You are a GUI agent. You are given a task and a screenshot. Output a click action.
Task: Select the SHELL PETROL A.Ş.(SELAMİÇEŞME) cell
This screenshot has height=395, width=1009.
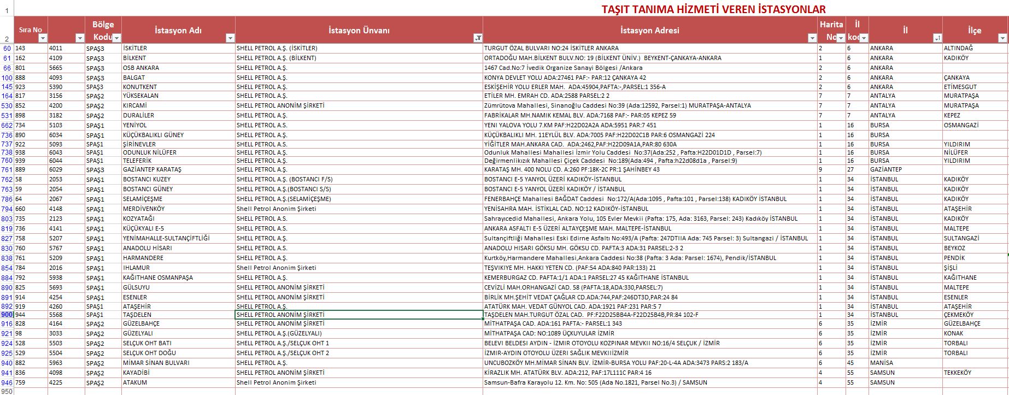[359, 199]
